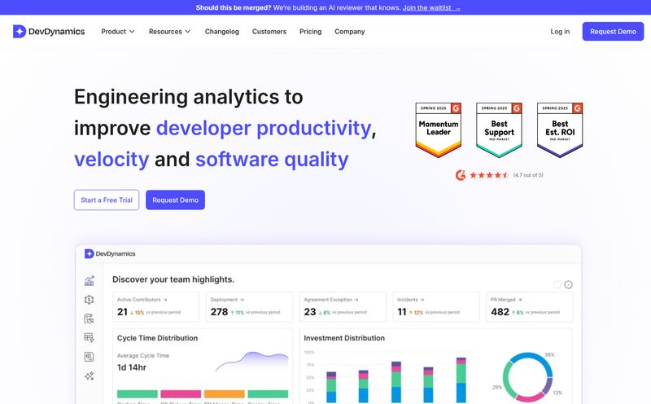The image size is (651, 404).
Task: Click the 1d 14hr average cycle time value
Action: click(132, 367)
